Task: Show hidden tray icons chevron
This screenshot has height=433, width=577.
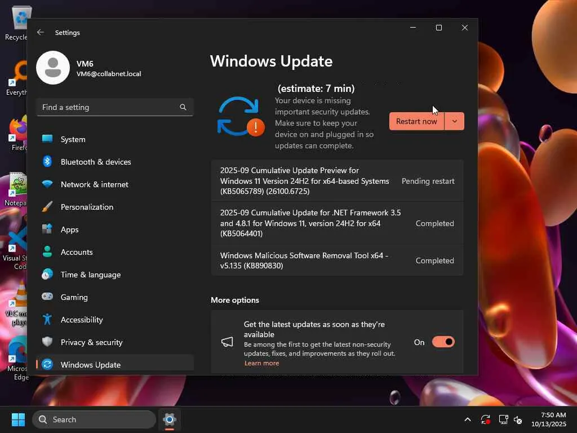Action: 467,419
